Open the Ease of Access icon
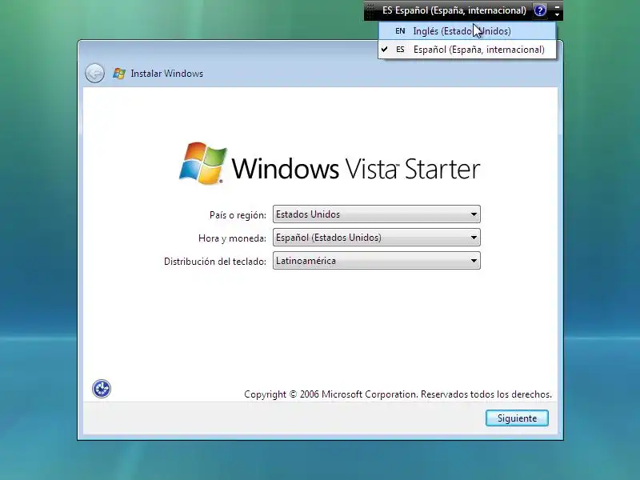This screenshot has width=640, height=480. coord(102,389)
